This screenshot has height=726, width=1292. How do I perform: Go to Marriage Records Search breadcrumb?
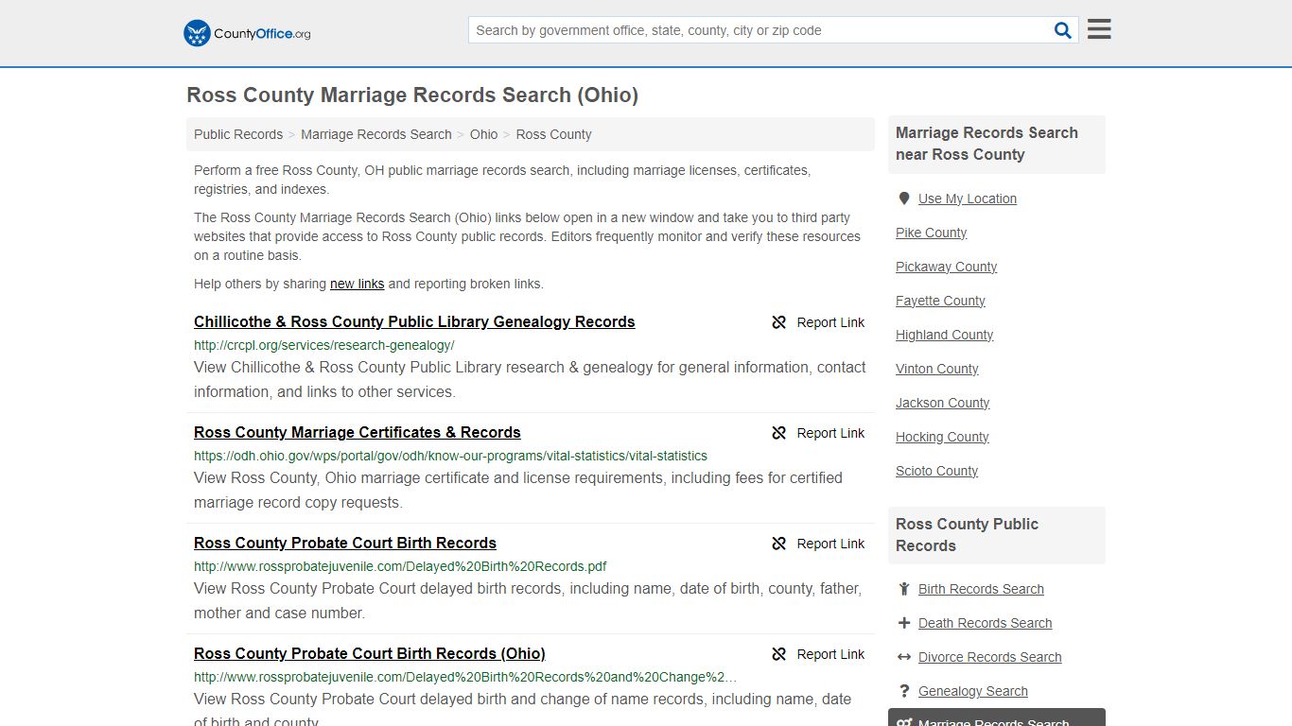pyautogui.click(x=376, y=134)
